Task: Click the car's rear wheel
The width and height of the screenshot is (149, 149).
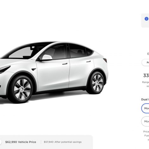Action: click(97, 83)
